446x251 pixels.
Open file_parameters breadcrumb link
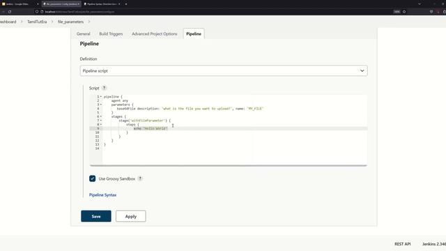(x=70, y=22)
